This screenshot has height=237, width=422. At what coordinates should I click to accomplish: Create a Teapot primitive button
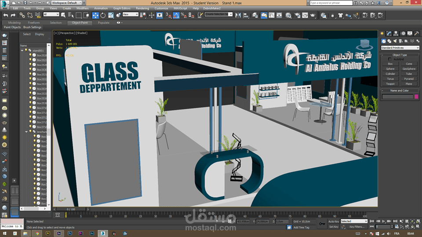pos(390,84)
